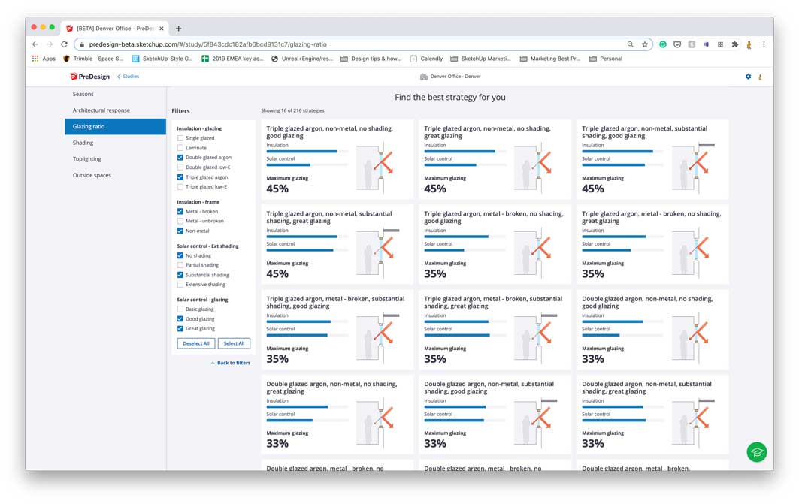Screen dimensions: 799x504
Task: Reload the page with the refresh icon
Action: click(x=64, y=44)
